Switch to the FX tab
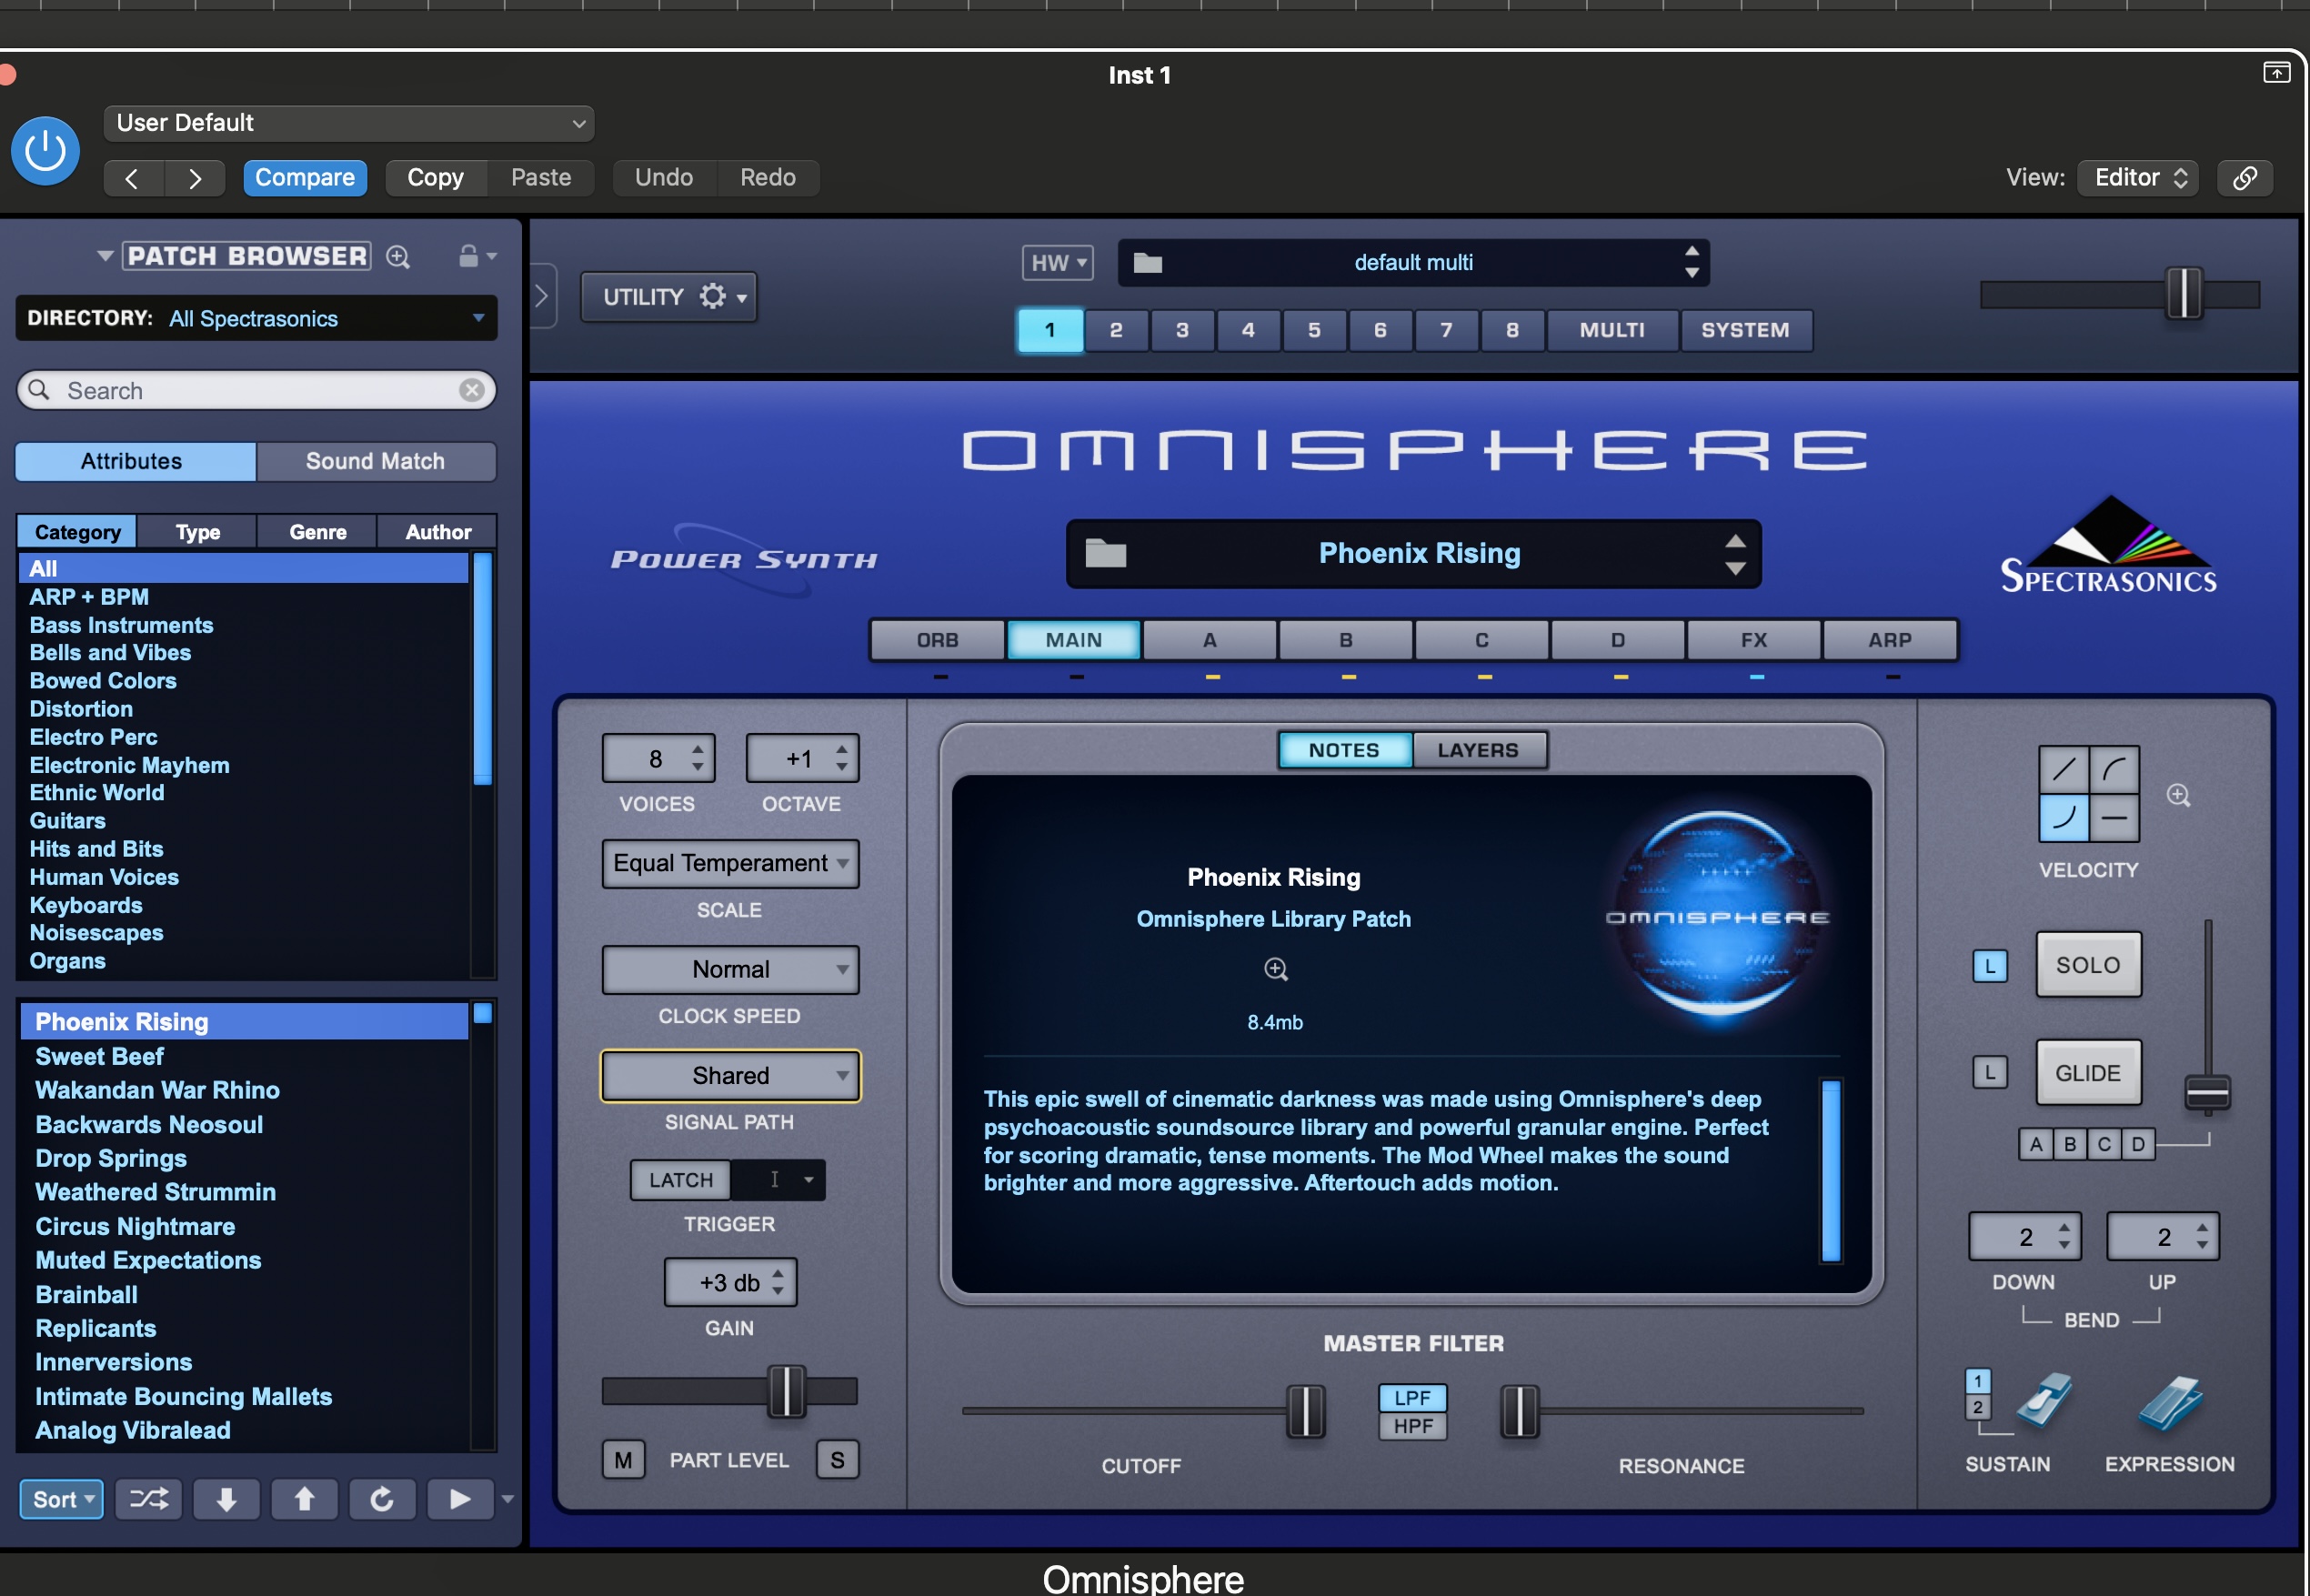 1753,640
